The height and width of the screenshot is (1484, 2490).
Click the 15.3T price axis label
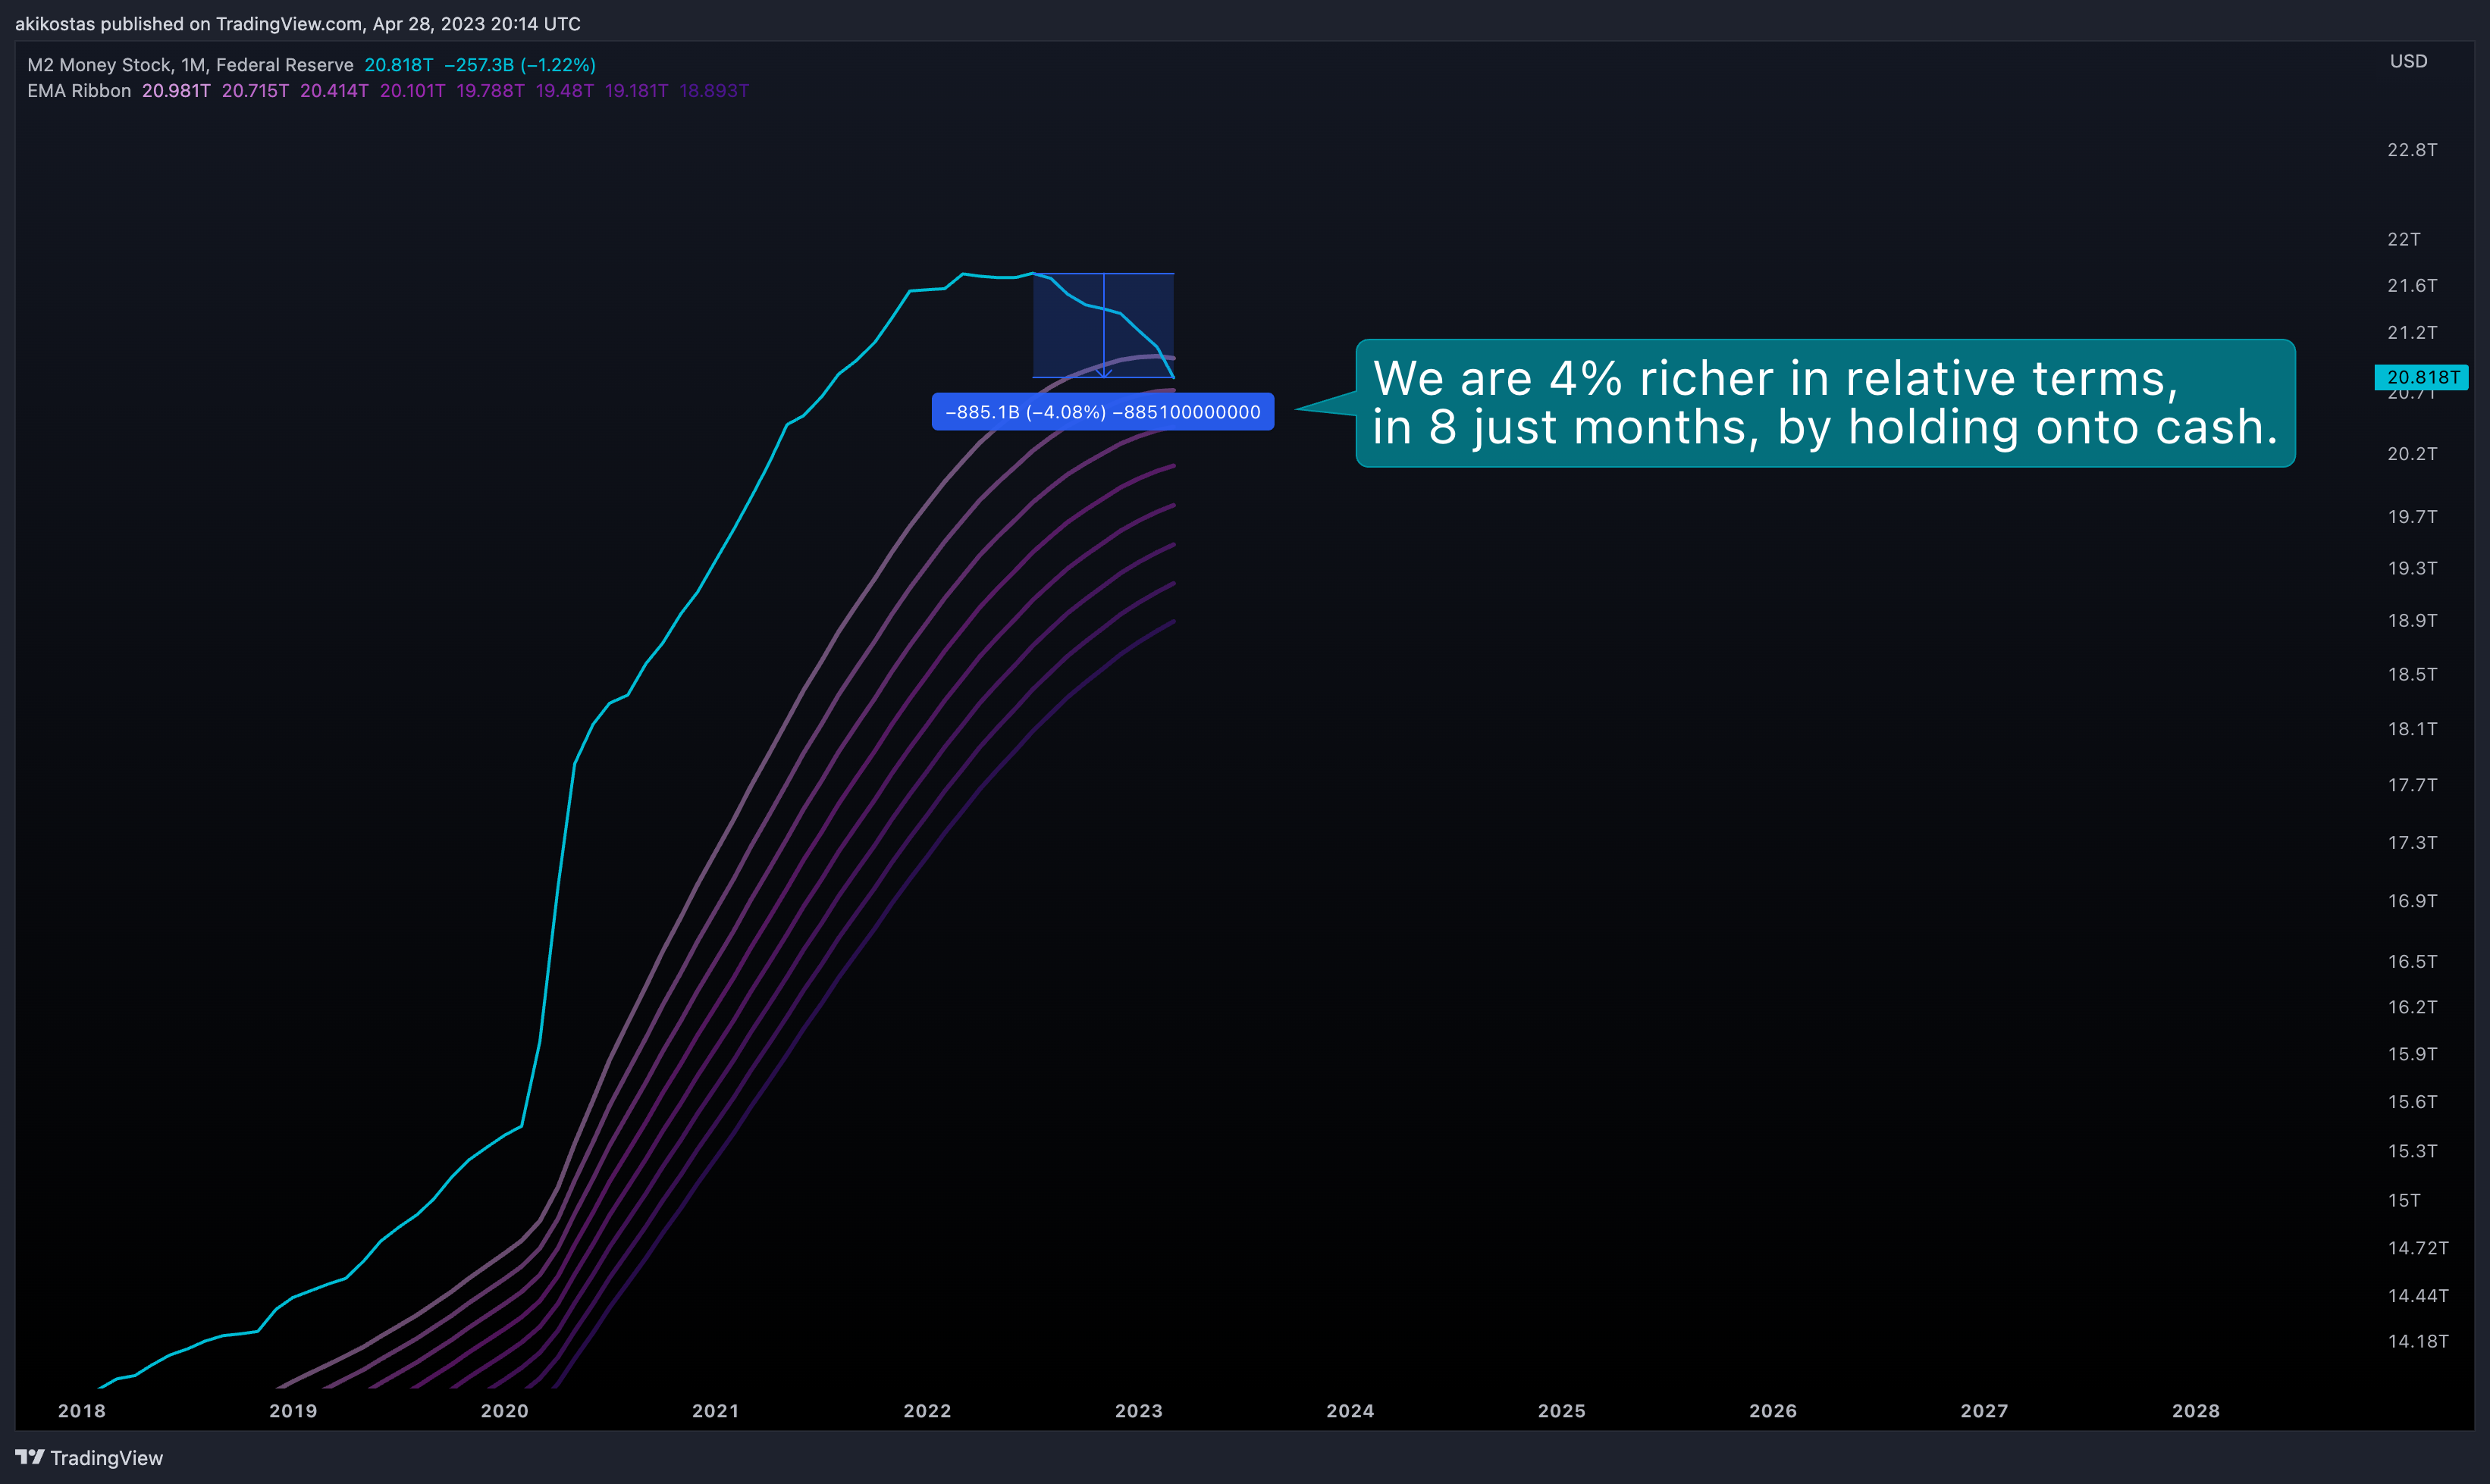click(x=2412, y=1151)
